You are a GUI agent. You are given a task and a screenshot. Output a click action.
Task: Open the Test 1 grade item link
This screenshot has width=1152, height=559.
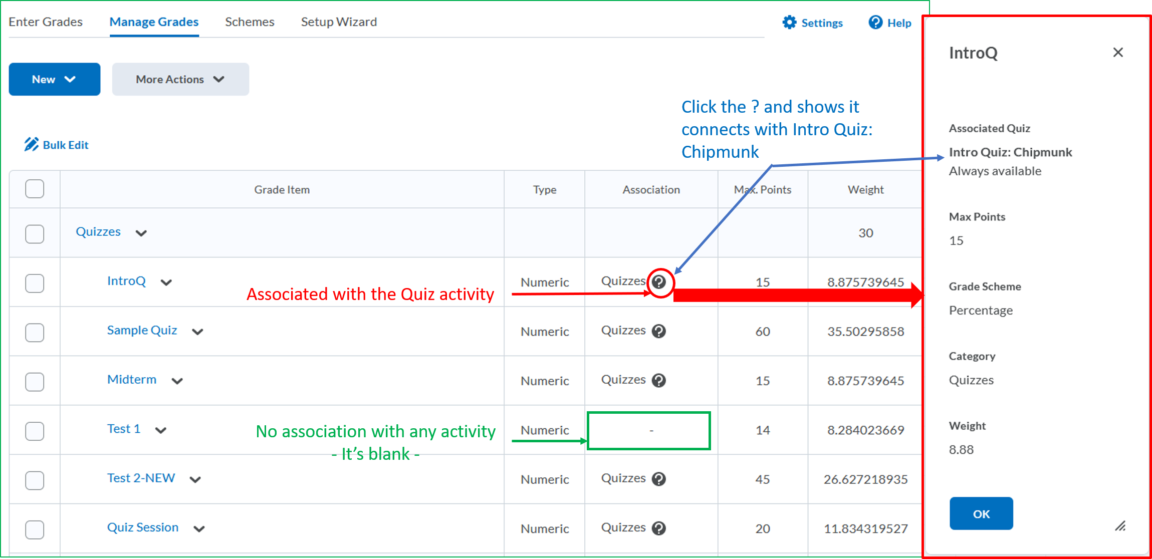[123, 429]
